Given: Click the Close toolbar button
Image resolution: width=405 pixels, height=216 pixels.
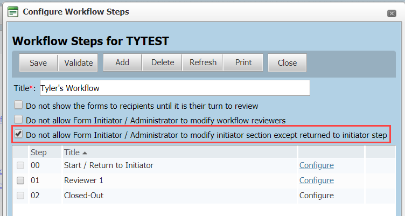Looking at the screenshot, I should click(x=287, y=63).
